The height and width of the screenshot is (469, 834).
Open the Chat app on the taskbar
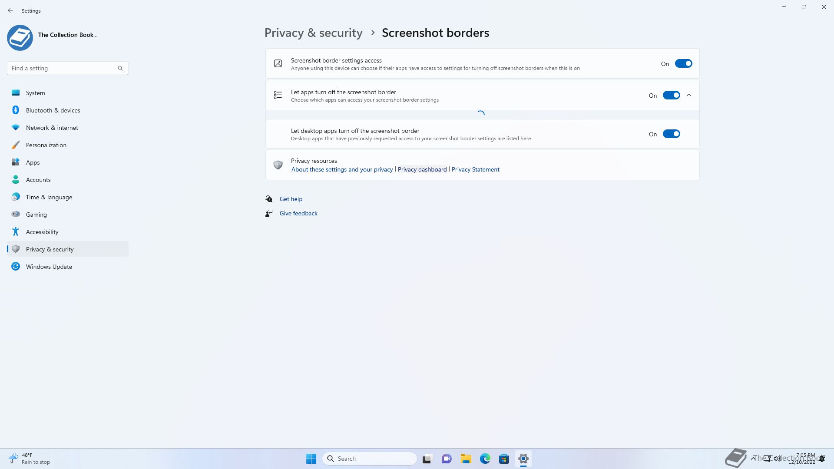[447, 459]
